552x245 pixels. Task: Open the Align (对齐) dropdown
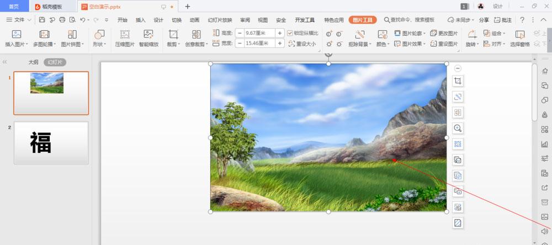pos(494,44)
